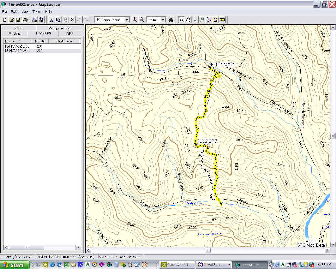
Task: Print the map with printer icon
Action: (x=25, y=20)
